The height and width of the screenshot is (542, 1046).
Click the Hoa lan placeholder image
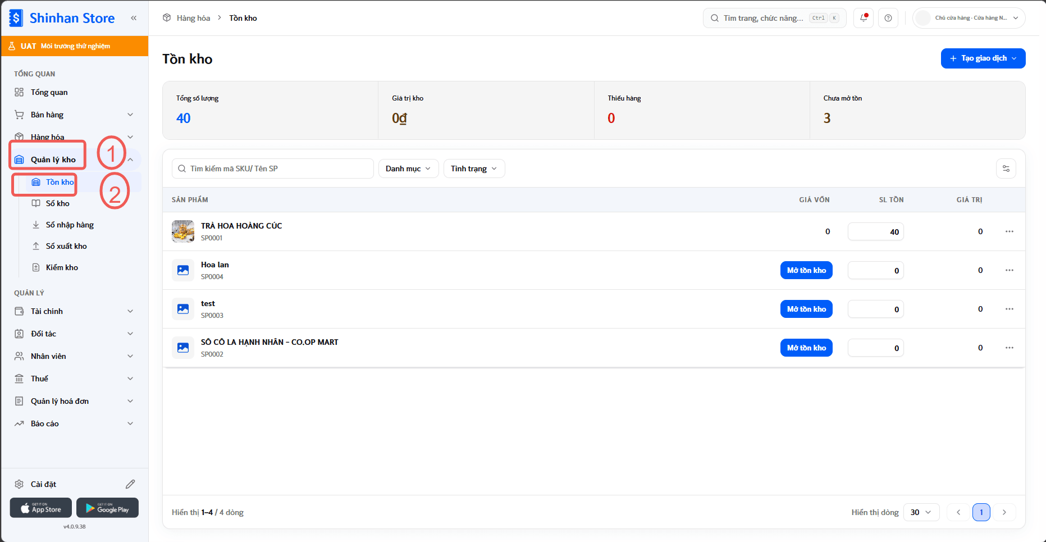point(183,270)
